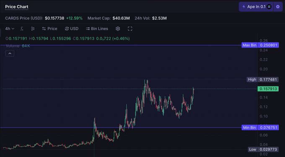This screenshot has width=285, height=157.
Task: Click the lightning bolt icon in Ape In
Action: [244, 7]
